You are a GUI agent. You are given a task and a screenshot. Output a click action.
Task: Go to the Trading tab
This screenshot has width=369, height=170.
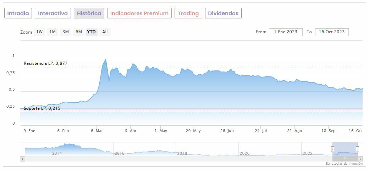[x=188, y=13]
